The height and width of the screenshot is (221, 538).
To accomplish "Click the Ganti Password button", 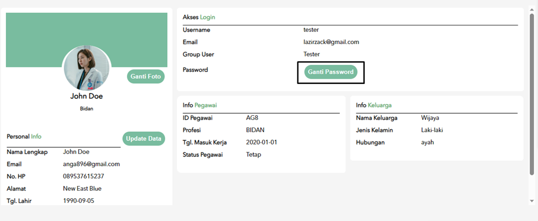I will pos(331,72).
